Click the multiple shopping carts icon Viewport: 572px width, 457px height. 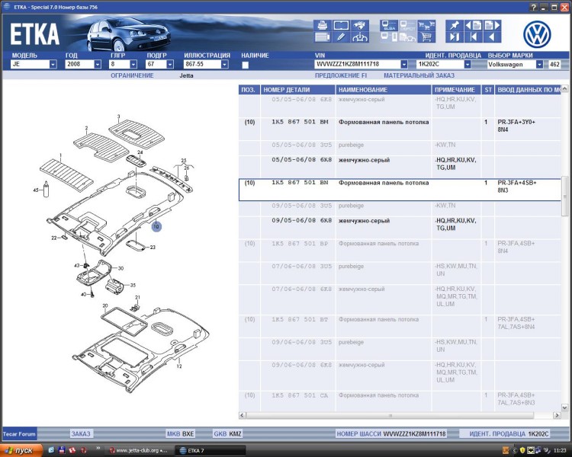click(426, 25)
